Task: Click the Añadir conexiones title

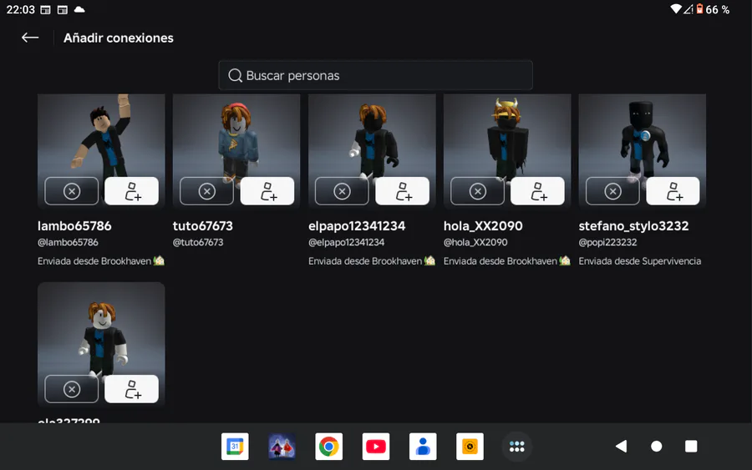Action: [119, 38]
